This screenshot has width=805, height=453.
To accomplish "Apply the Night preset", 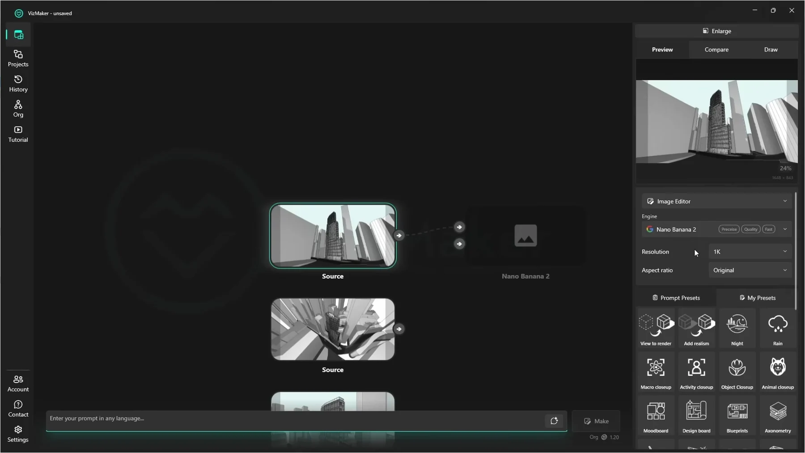I will pyautogui.click(x=737, y=328).
